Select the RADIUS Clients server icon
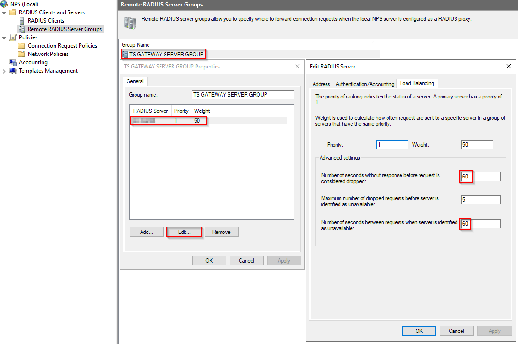 22,21
